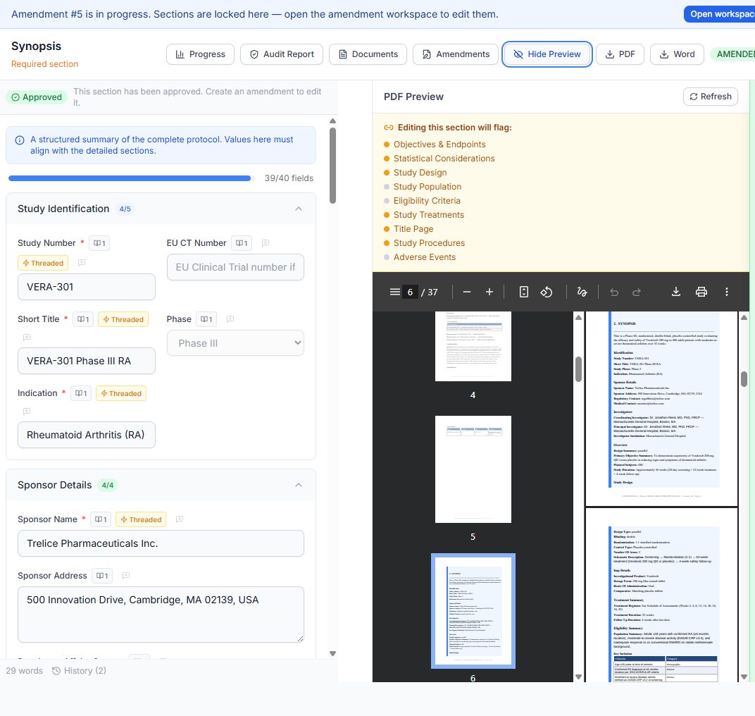Click Hide Preview to close the preview pane
This screenshot has width=755, height=716.
pyautogui.click(x=547, y=54)
